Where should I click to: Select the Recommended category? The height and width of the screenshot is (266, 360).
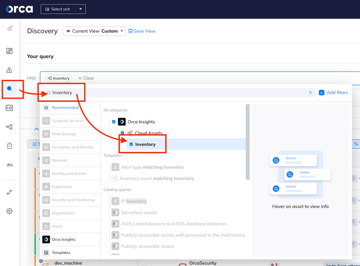(x=70, y=108)
